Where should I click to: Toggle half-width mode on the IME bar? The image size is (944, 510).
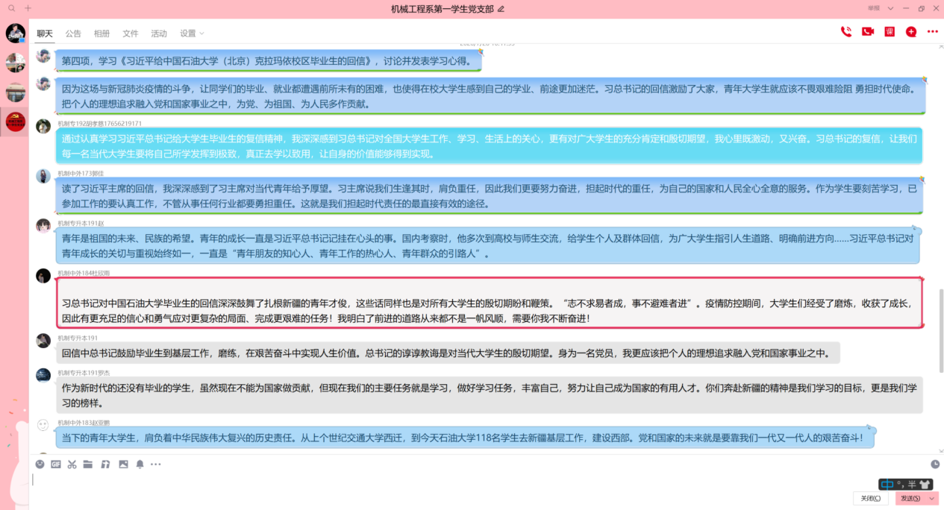912,485
